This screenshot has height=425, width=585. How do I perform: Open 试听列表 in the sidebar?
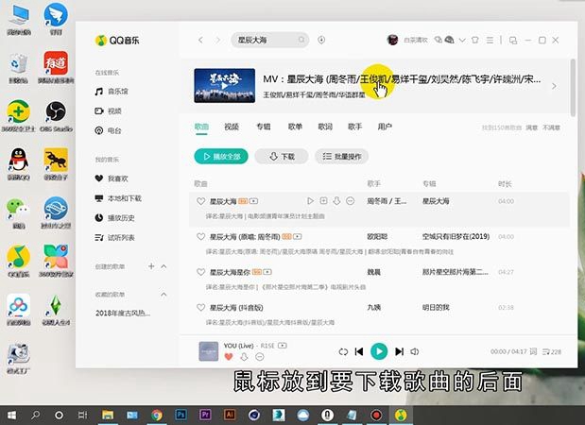115,237
